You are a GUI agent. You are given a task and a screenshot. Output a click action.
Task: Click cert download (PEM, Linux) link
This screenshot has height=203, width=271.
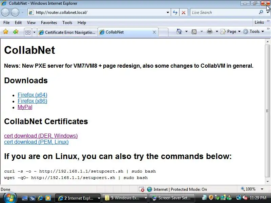pos(36,142)
